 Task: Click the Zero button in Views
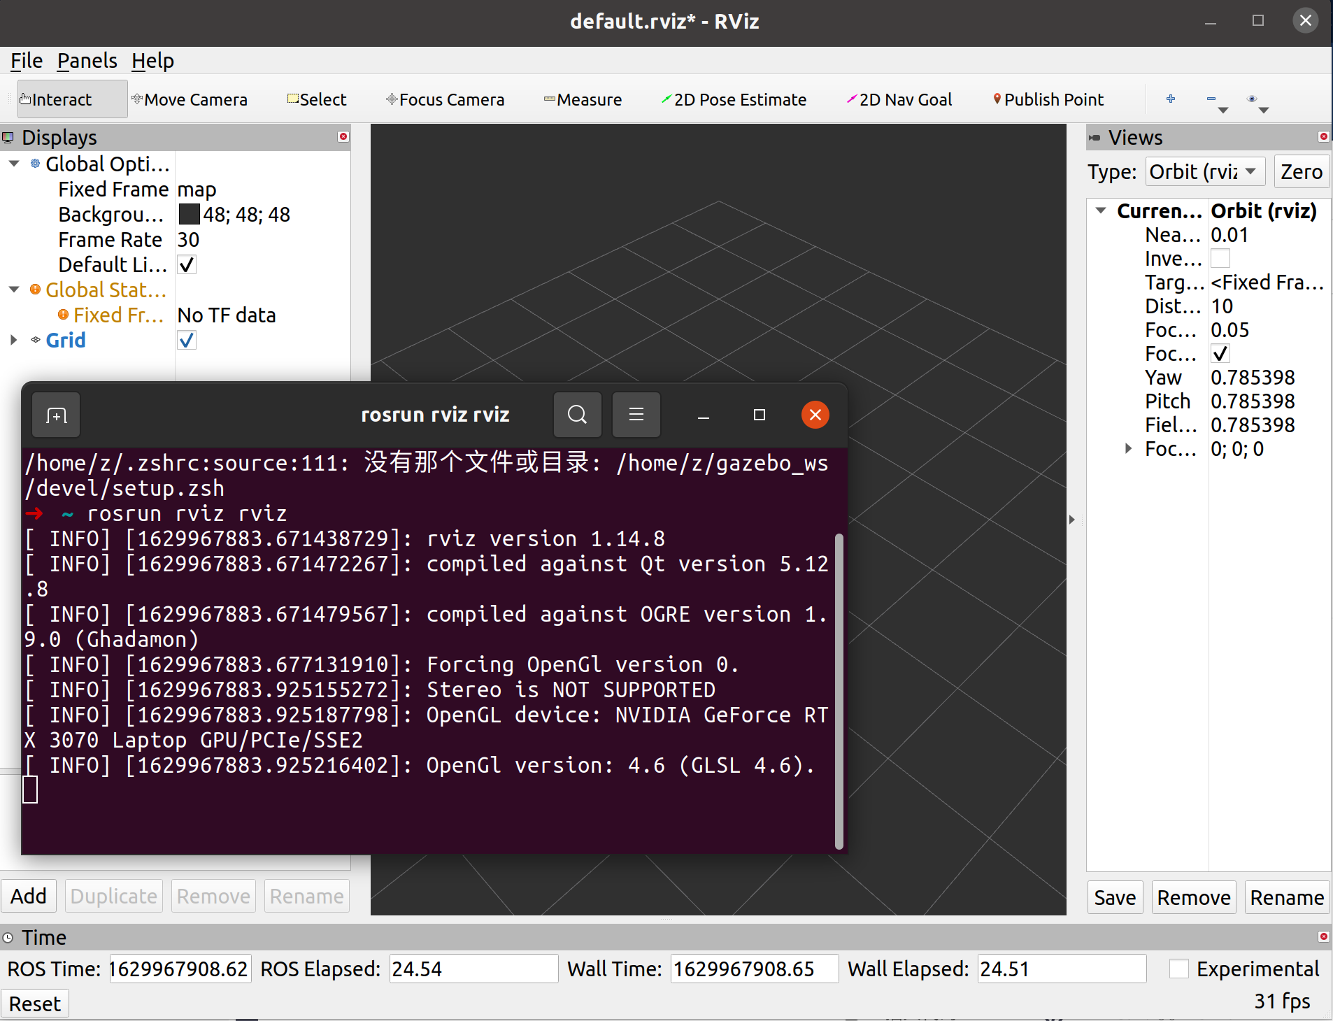1301,171
